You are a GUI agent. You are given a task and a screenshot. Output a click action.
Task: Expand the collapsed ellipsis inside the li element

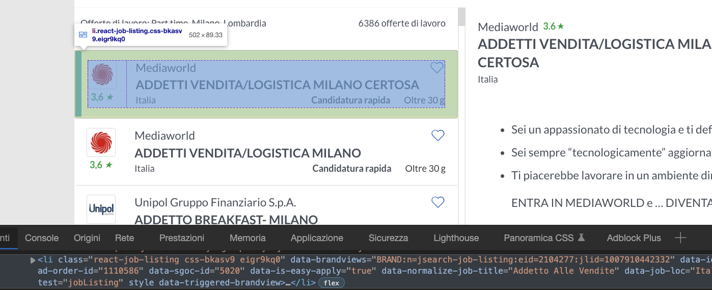(x=288, y=282)
